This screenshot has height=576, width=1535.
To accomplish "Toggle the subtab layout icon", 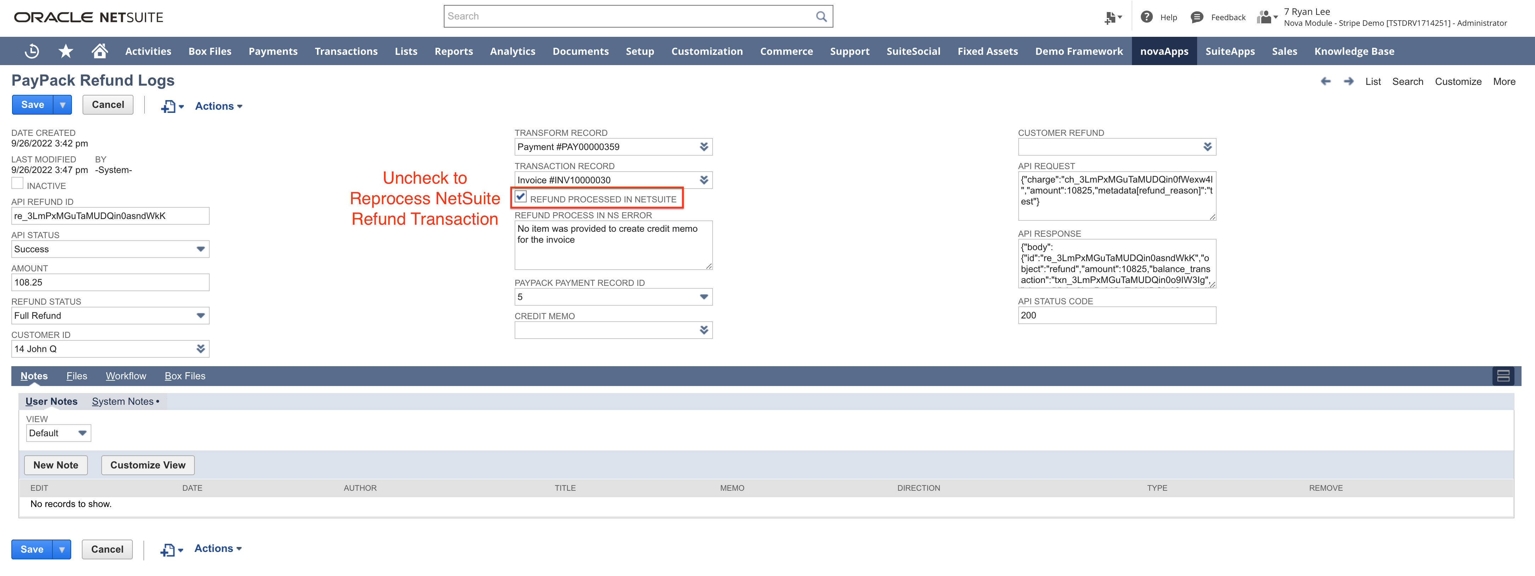I will [x=1503, y=376].
